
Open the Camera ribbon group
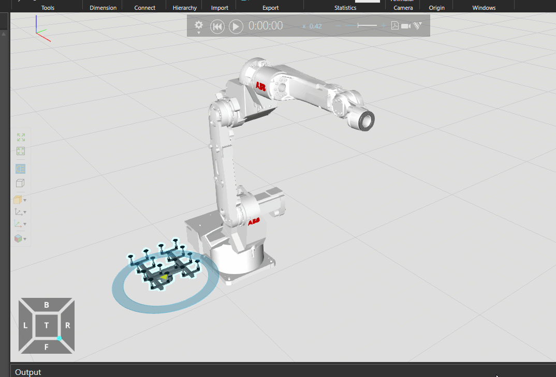click(x=403, y=8)
